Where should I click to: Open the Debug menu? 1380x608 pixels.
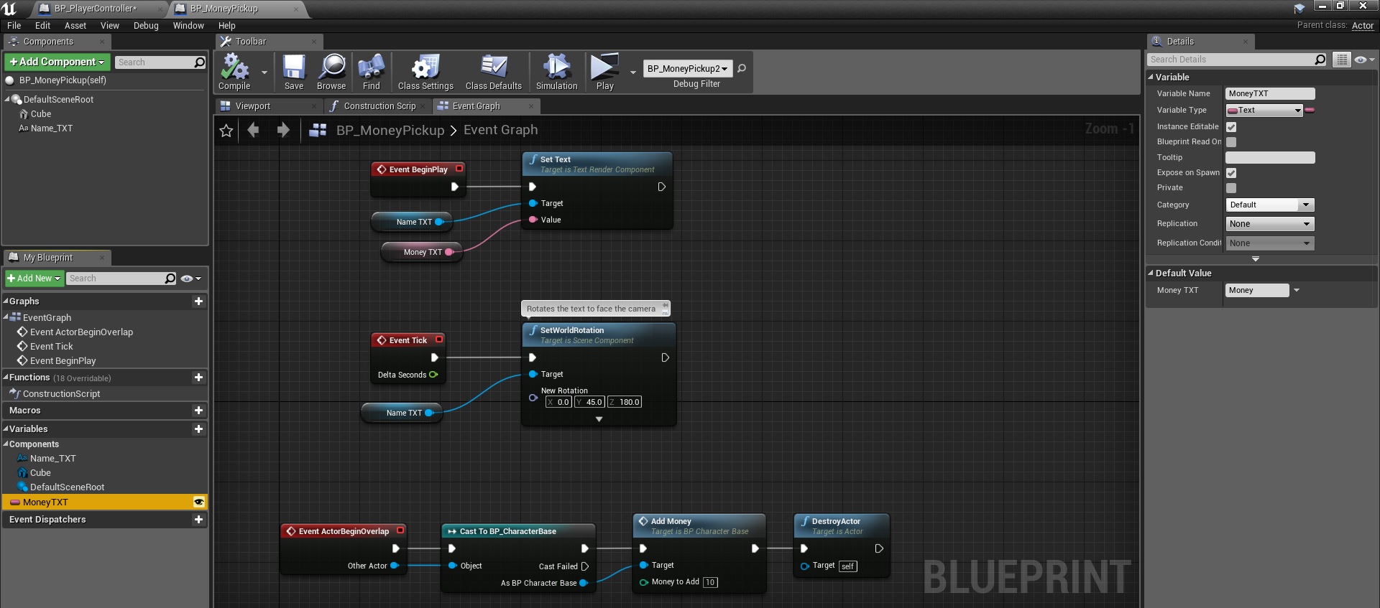(146, 26)
